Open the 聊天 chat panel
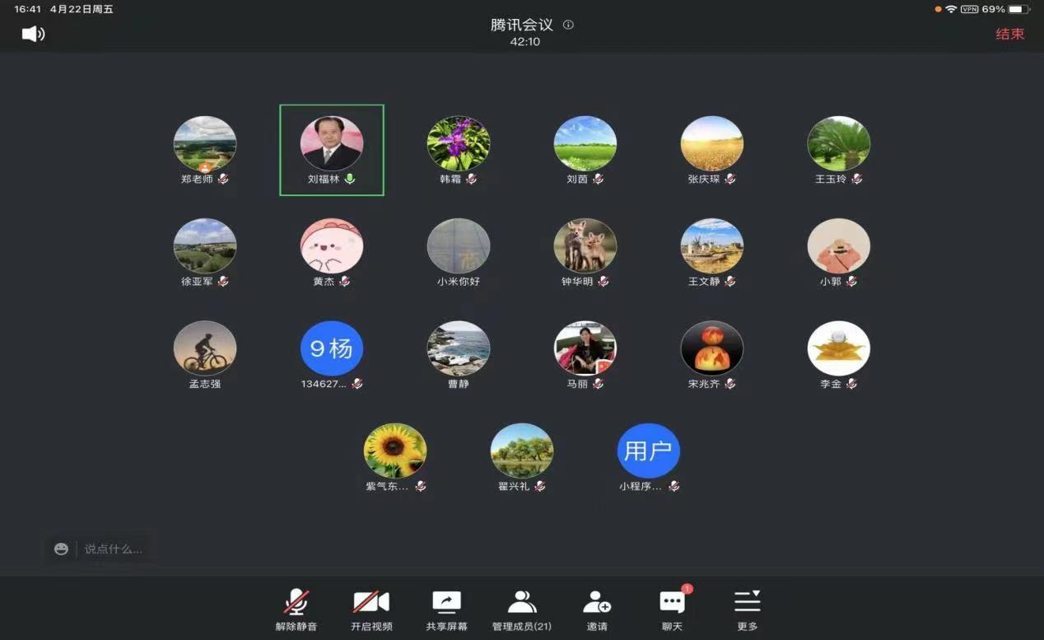 coord(673,610)
